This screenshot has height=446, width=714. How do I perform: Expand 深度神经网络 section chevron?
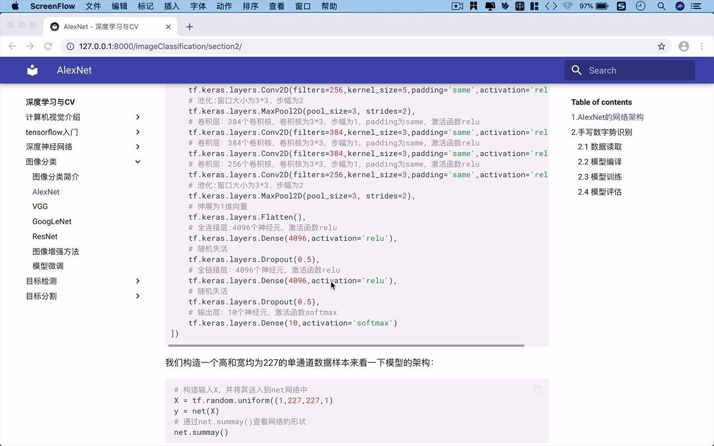point(138,147)
